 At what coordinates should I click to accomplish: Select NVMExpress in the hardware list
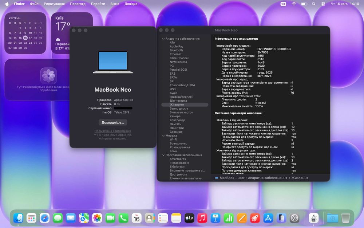tap(178, 62)
